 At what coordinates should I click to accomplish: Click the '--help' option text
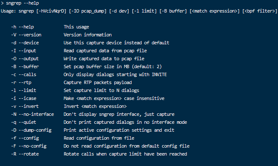[26, 27]
